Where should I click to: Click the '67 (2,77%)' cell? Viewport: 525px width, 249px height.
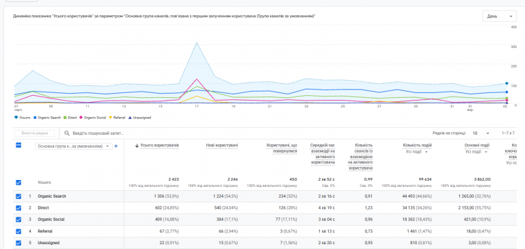[170, 231]
